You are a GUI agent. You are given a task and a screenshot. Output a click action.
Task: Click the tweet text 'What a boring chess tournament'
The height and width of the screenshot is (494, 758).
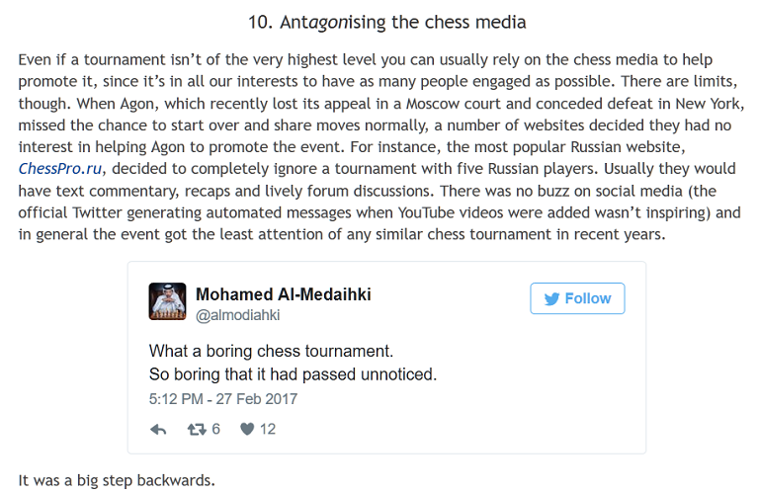point(271,351)
